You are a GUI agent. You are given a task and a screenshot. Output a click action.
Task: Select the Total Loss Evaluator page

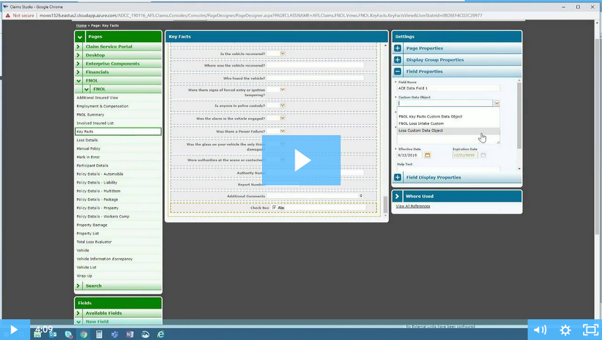click(94, 242)
